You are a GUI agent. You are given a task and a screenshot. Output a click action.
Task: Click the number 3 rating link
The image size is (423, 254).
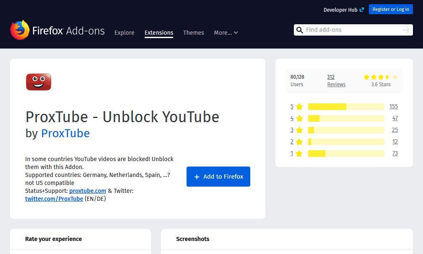(292, 130)
